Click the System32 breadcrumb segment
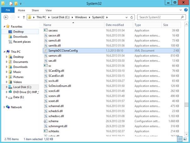Image resolution: width=190 pixels, height=143 pixels. [x=98, y=17]
